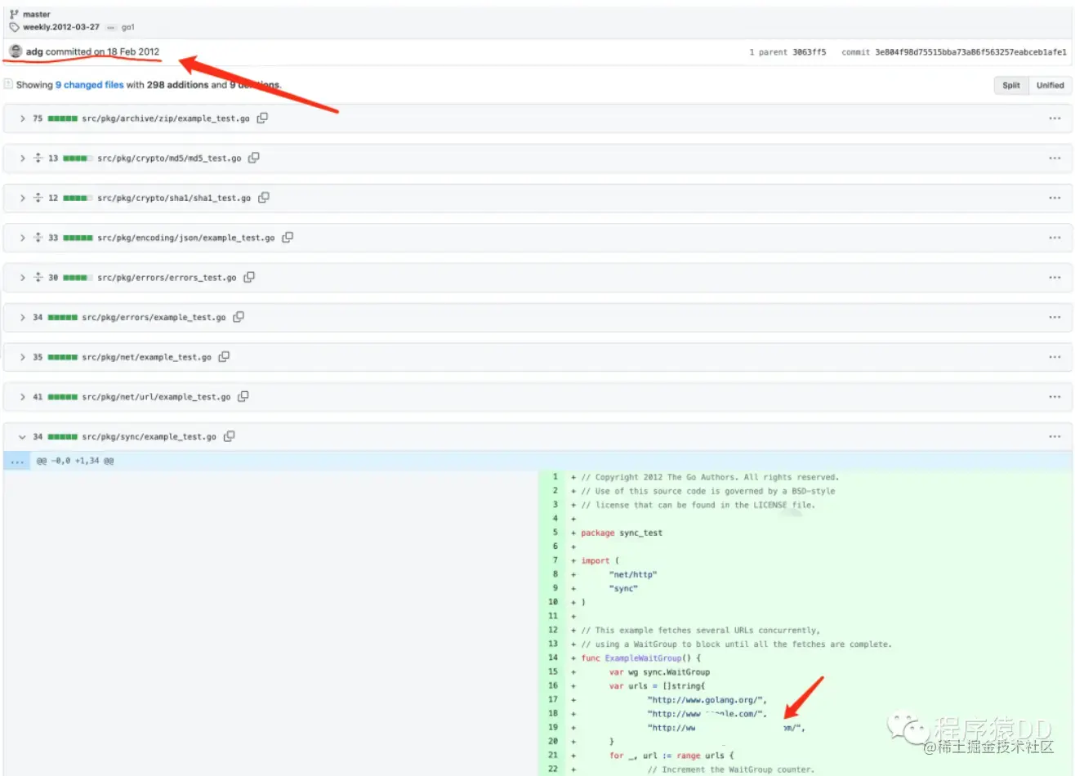This screenshot has width=1075, height=776.
Task: Expand all lines in md5_test.go
Action: 38,158
